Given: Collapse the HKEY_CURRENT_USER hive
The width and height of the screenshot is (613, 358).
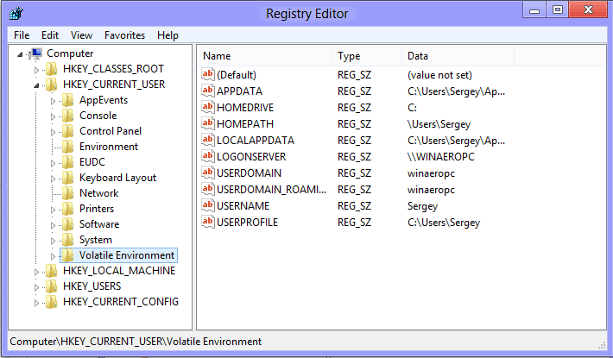Looking at the screenshot, I should tap(36, 85).
